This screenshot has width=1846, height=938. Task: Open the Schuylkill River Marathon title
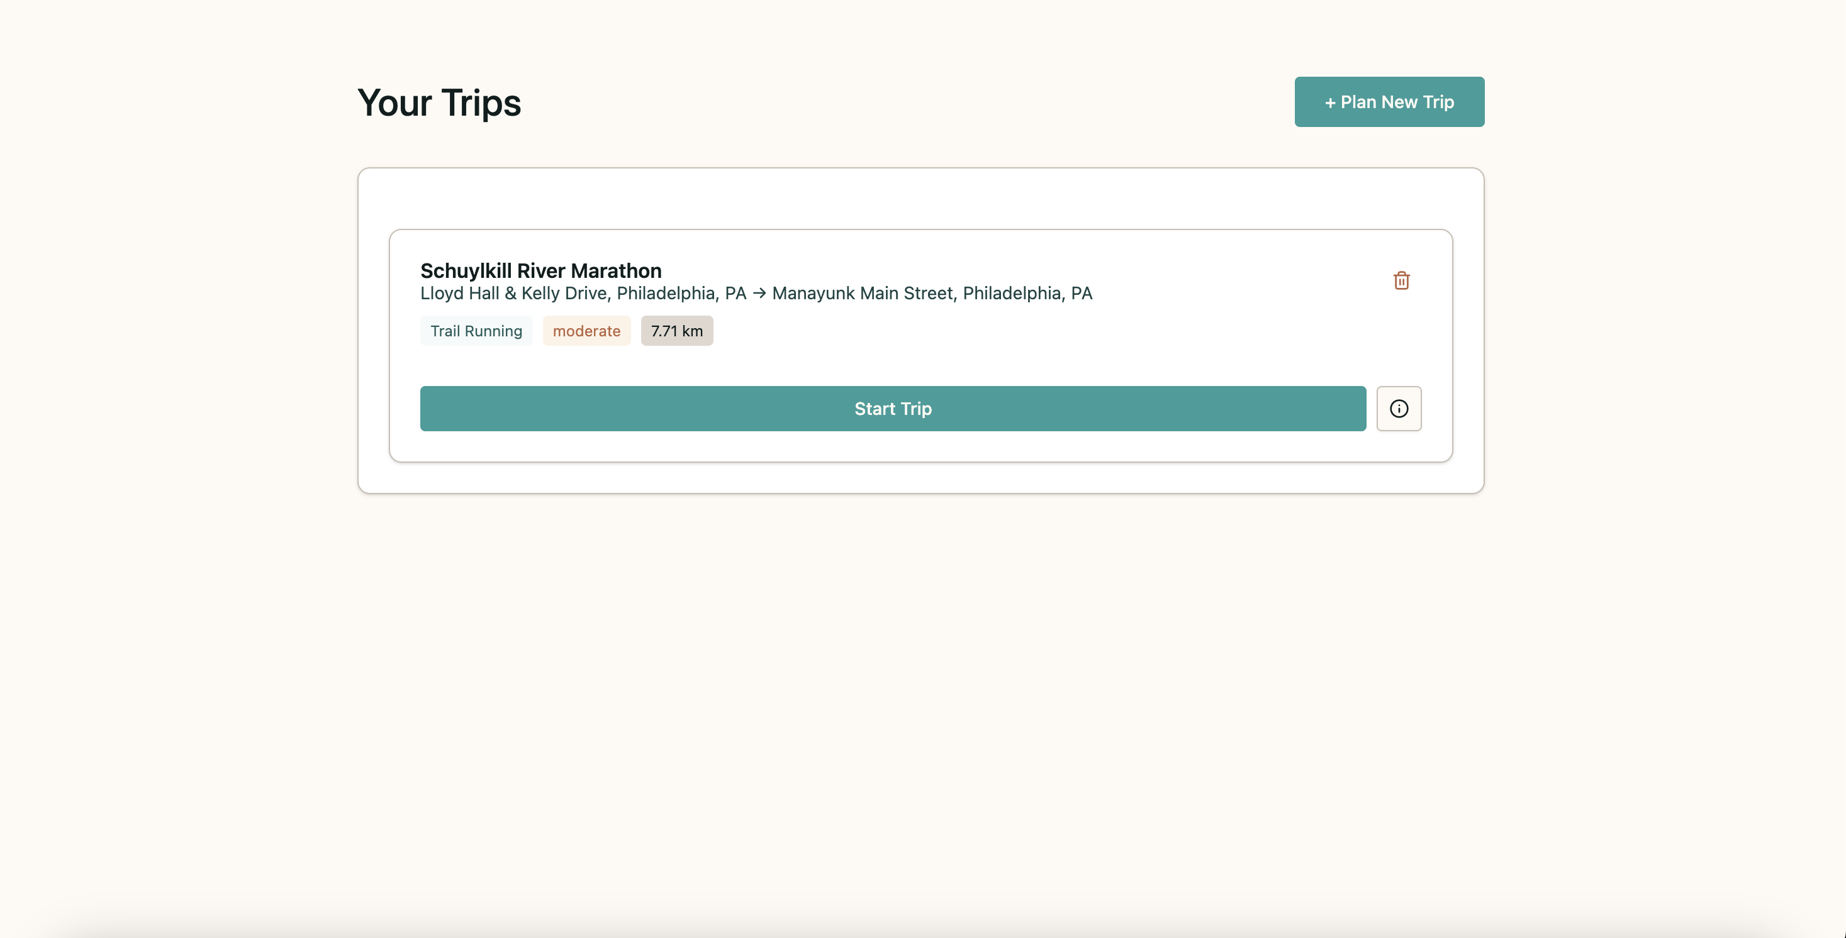540,271
